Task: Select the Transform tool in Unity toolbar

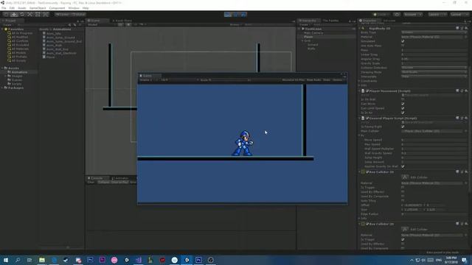Action: (x=45, y=14)
